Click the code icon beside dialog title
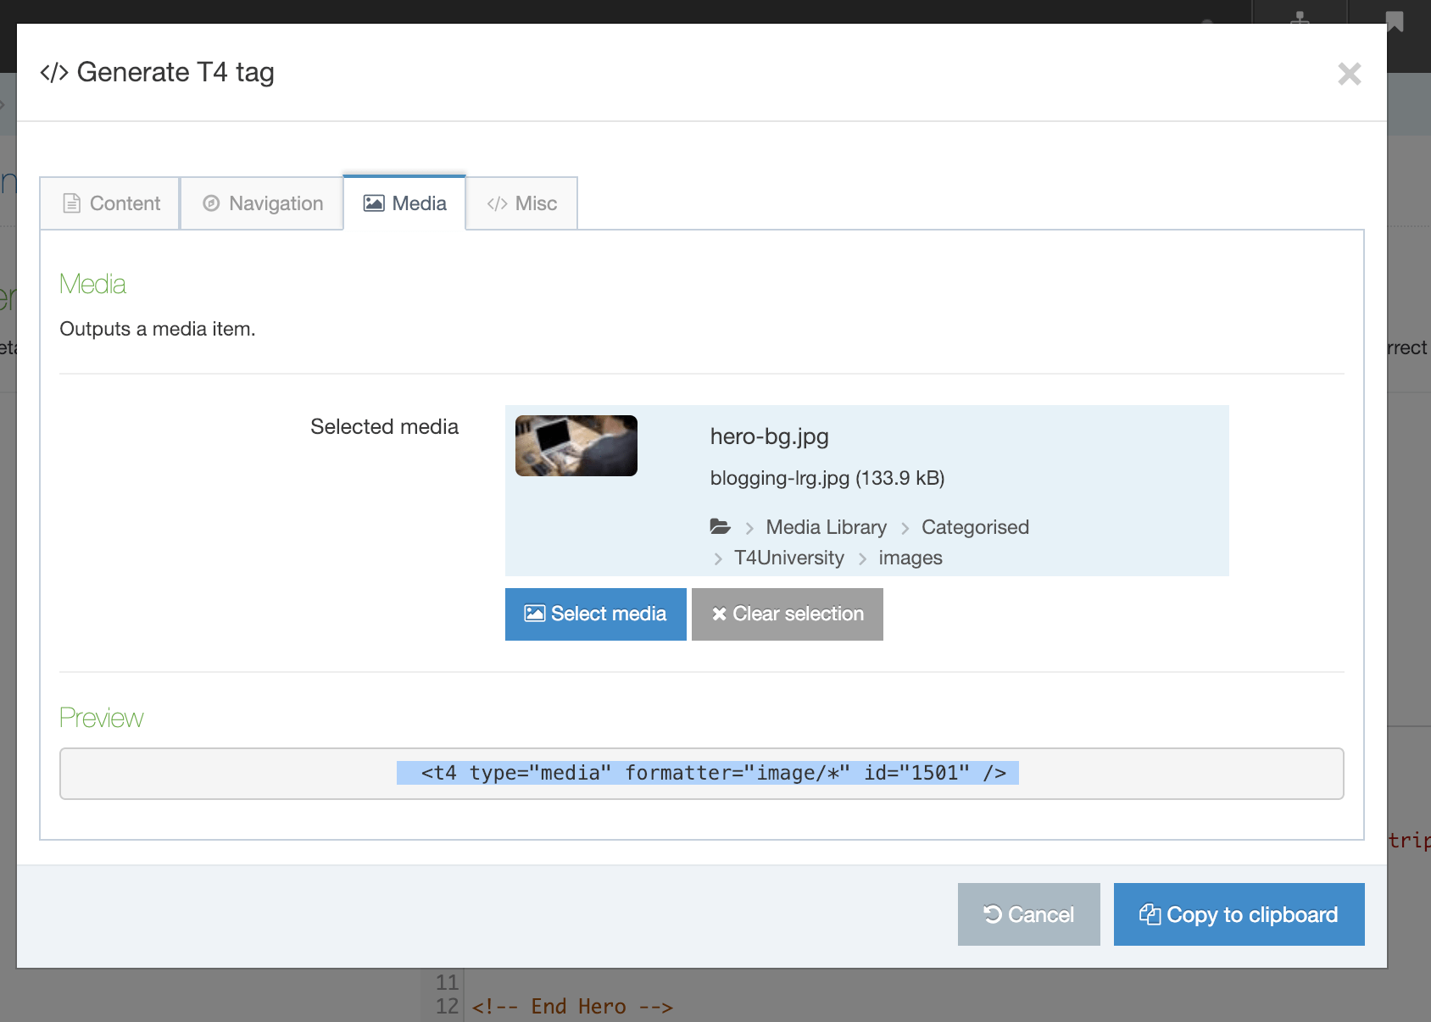This screenshot has height=1022, width=1431. (x=54, y=73)
